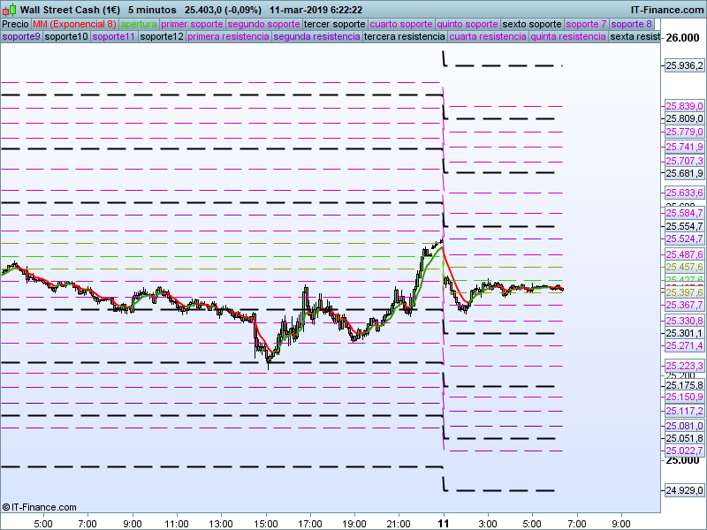Viewport: 707px width, 530px height.
Task: Click the 25.779,0 price label
Action: coord(684,132)
